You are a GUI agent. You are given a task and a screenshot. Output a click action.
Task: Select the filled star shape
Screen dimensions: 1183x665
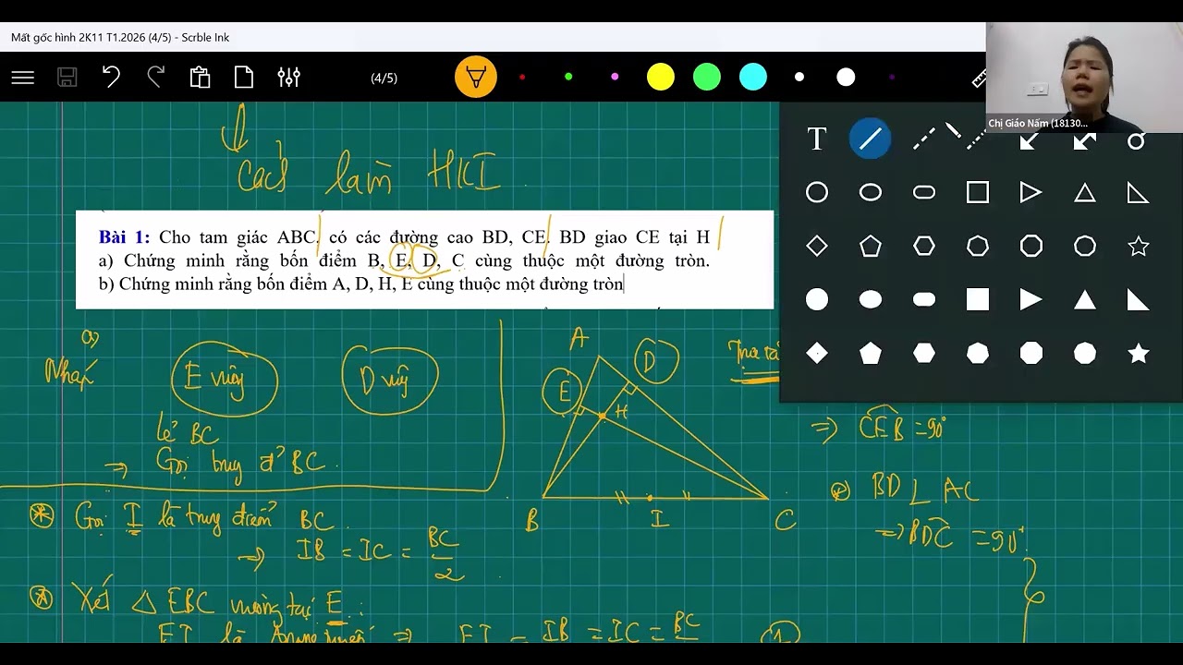click(1139, 353)
